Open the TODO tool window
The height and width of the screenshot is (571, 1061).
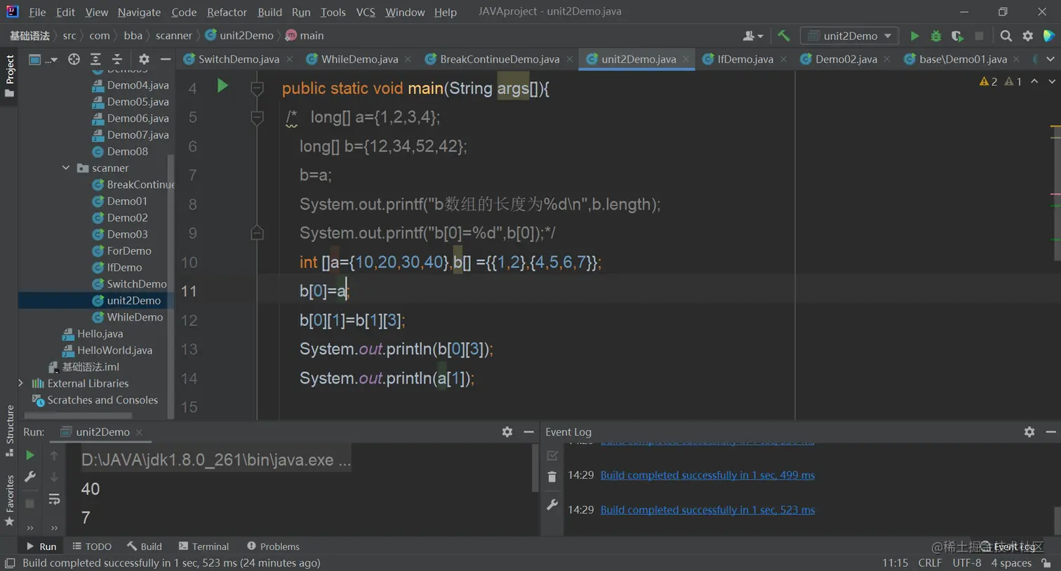(x=92, y=546)
